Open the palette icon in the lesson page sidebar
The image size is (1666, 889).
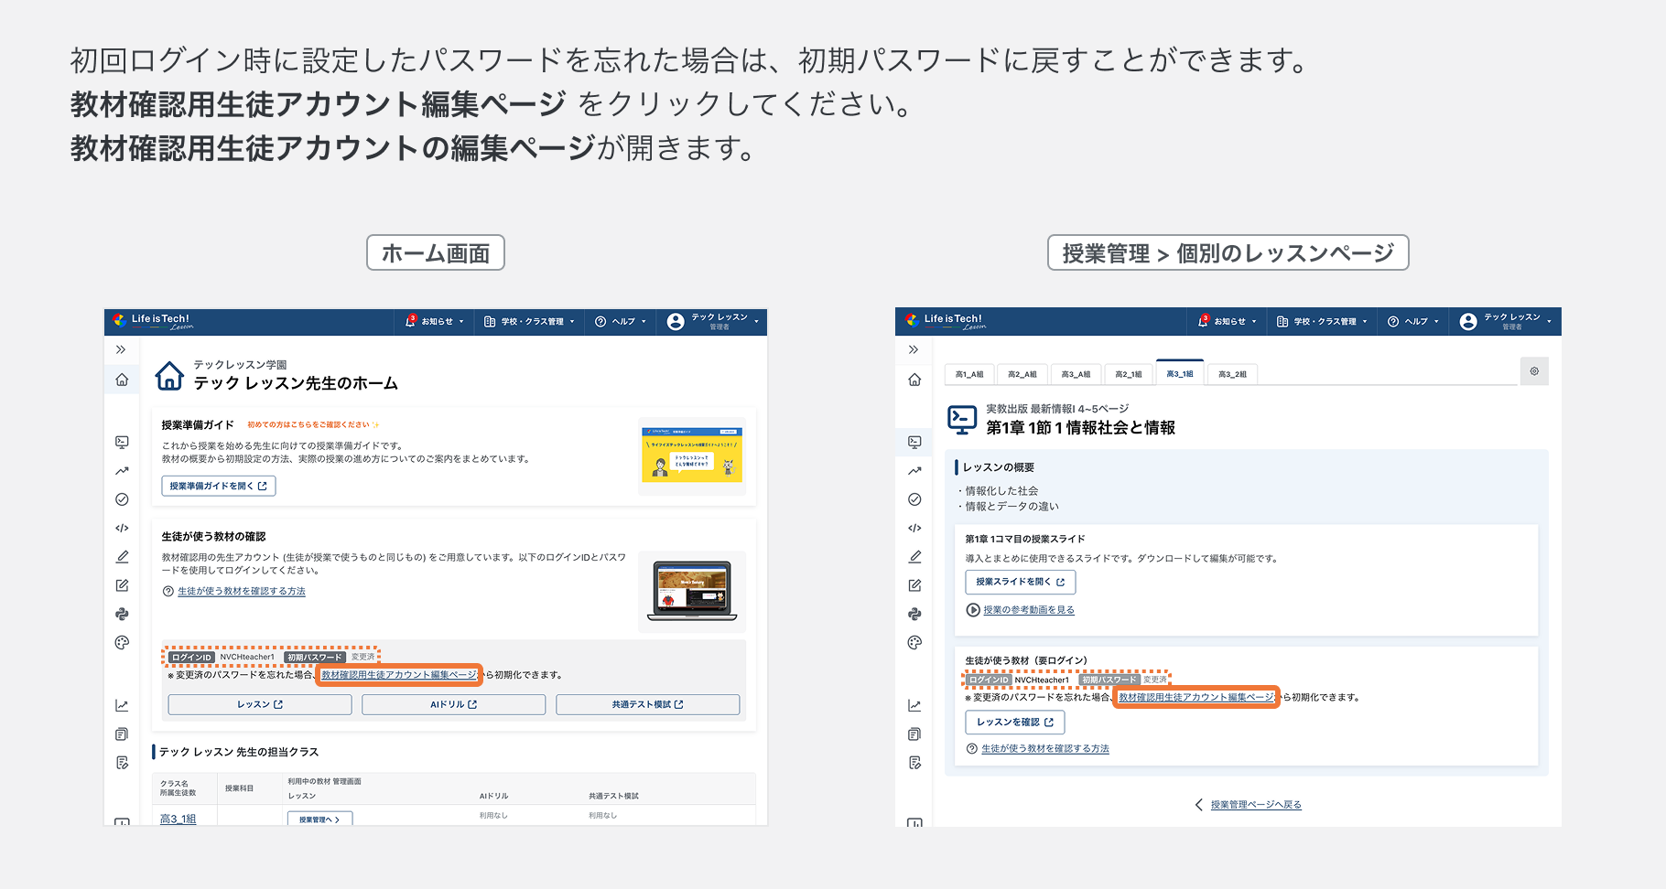(x=914, y=642)
